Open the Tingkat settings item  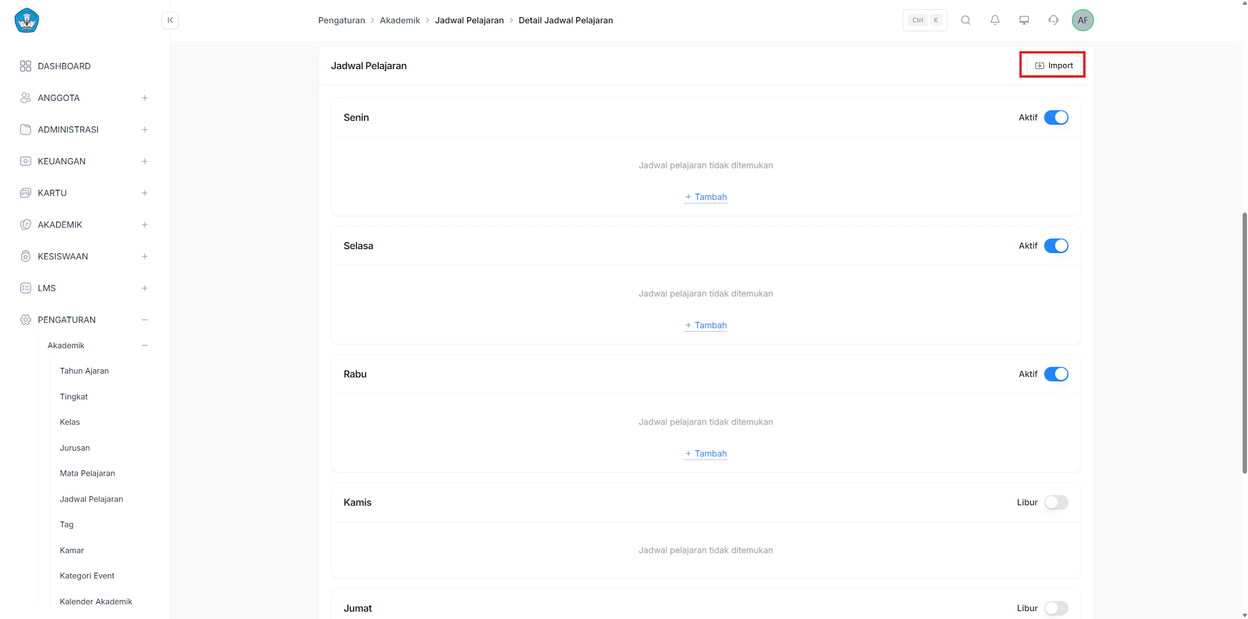click(74, 397)
